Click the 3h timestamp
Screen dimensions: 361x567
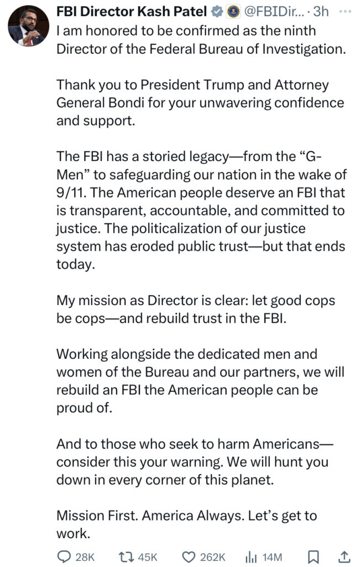(321, 12)
